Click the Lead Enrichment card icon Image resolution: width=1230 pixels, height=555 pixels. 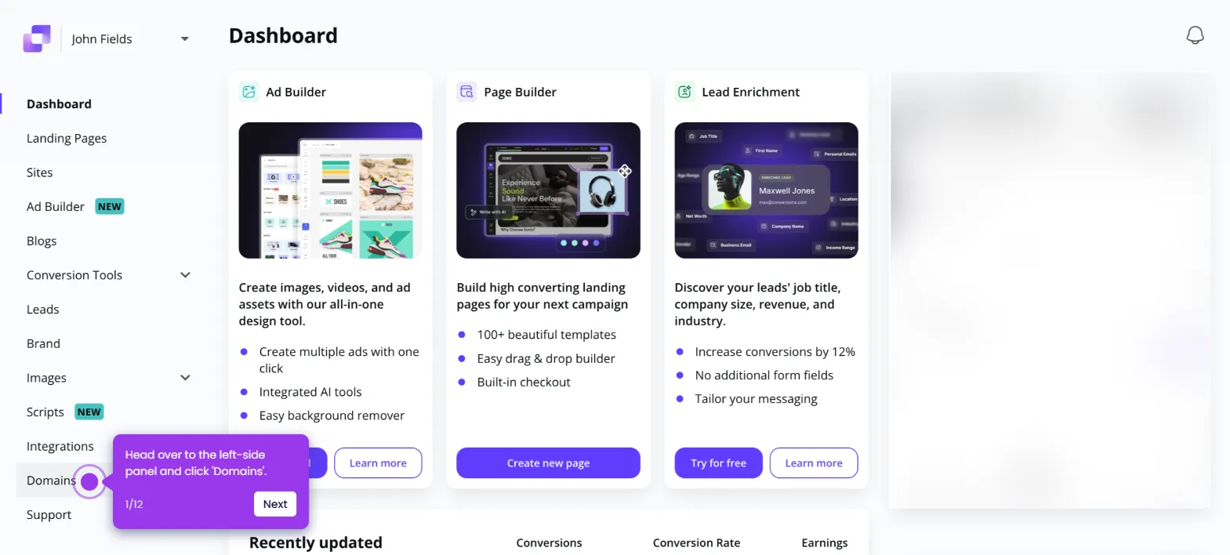click(685, 92)
